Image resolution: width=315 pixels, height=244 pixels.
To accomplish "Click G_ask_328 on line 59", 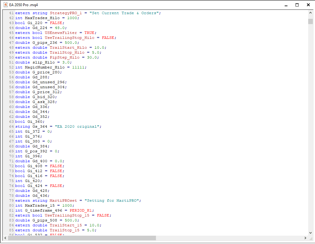I will pyautogui.click(x=44, y=102).
